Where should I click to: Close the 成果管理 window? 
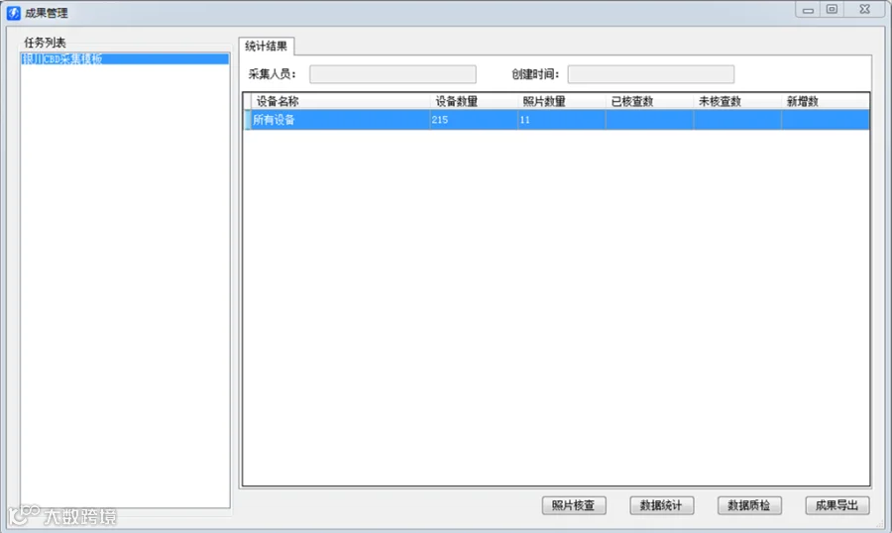pyautogui.click(x=864, y=10)
